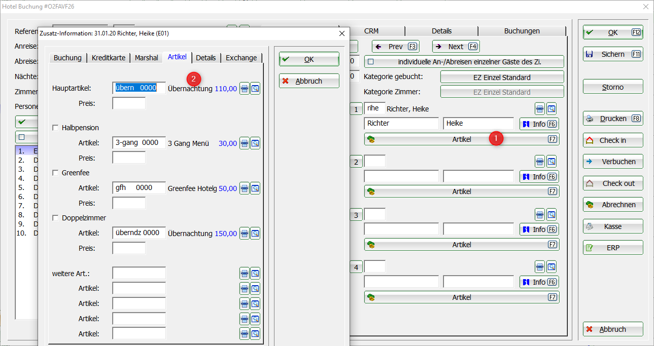Click the gfh Artikel field

coord(139,188)
